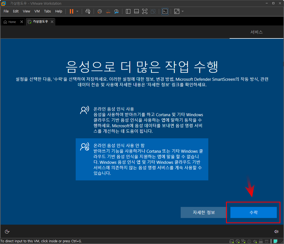The image size is (284, 244).
Task: Click the teal message log icon
Action: click(x=275, y=241)
